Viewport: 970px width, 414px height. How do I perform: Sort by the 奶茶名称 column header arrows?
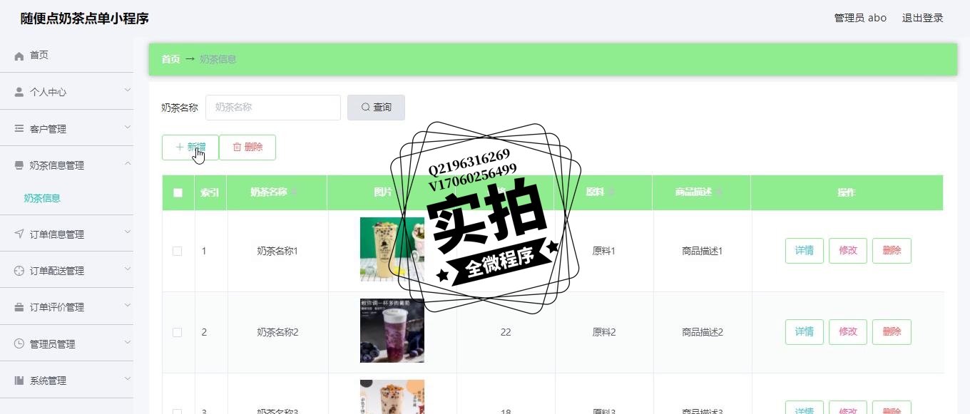[294, 192]
